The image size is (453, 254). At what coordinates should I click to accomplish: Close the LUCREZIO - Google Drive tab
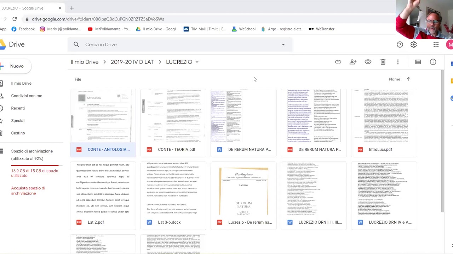click(x=60, y=8)
